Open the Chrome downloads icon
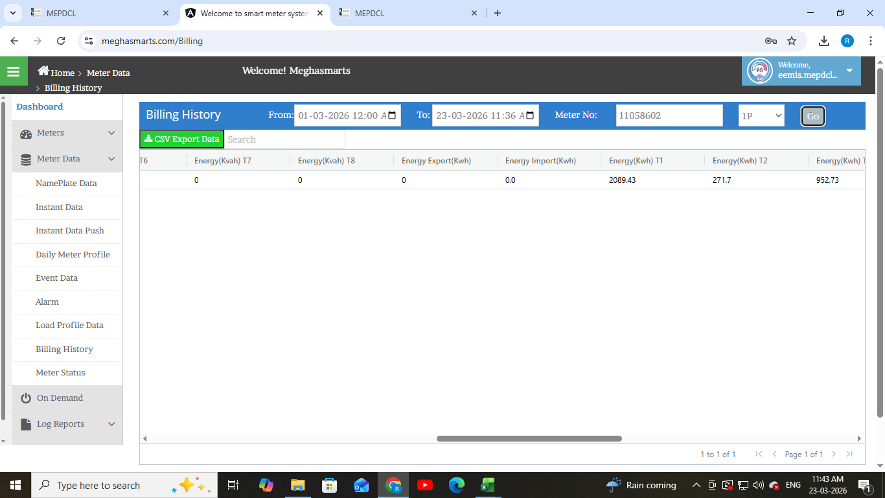Screen dimensions: 885x498 (x=824, y=41)
